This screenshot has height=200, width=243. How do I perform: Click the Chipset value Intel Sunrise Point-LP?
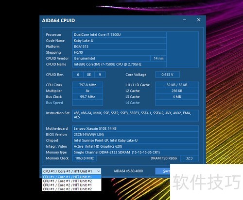[x=136, y=140]
